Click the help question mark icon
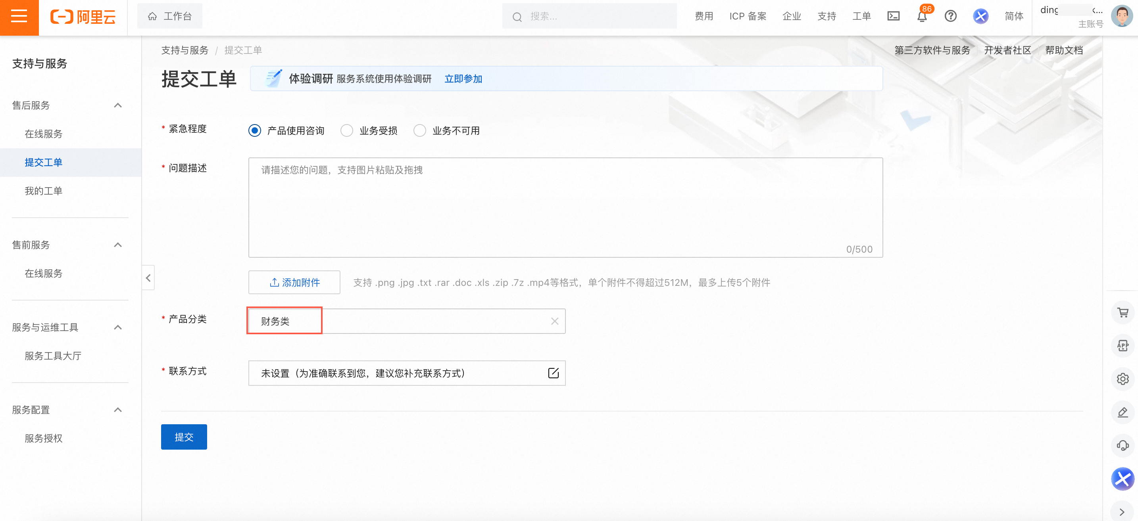 (950, 16)
